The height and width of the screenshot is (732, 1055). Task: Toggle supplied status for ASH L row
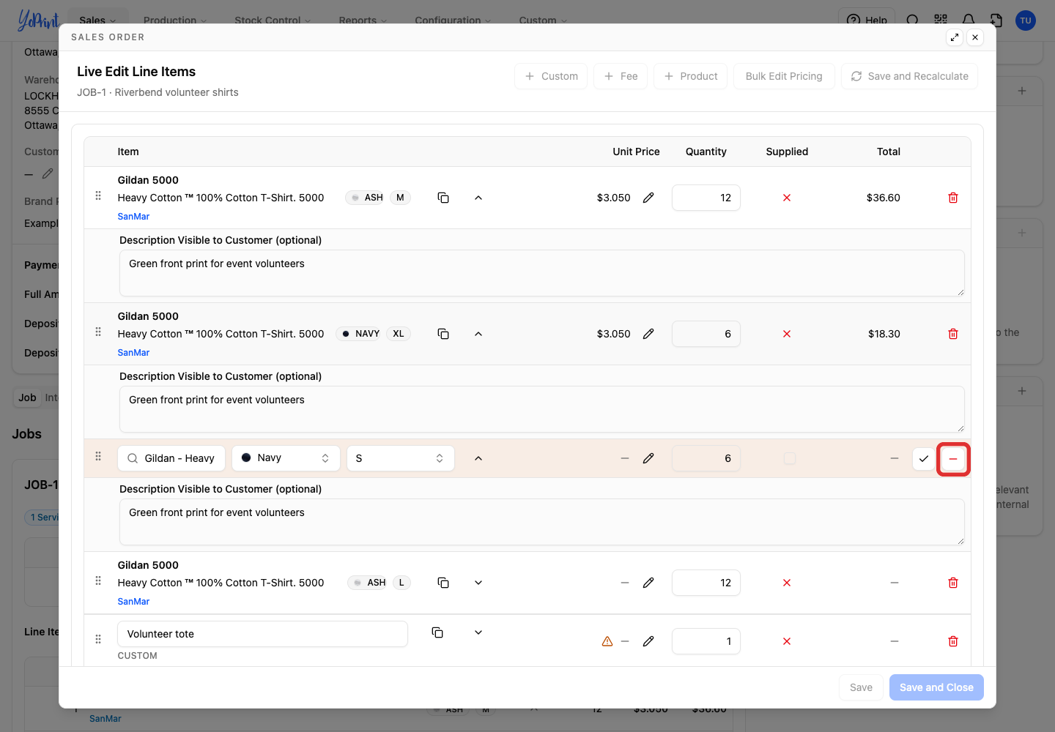(787, 583)
